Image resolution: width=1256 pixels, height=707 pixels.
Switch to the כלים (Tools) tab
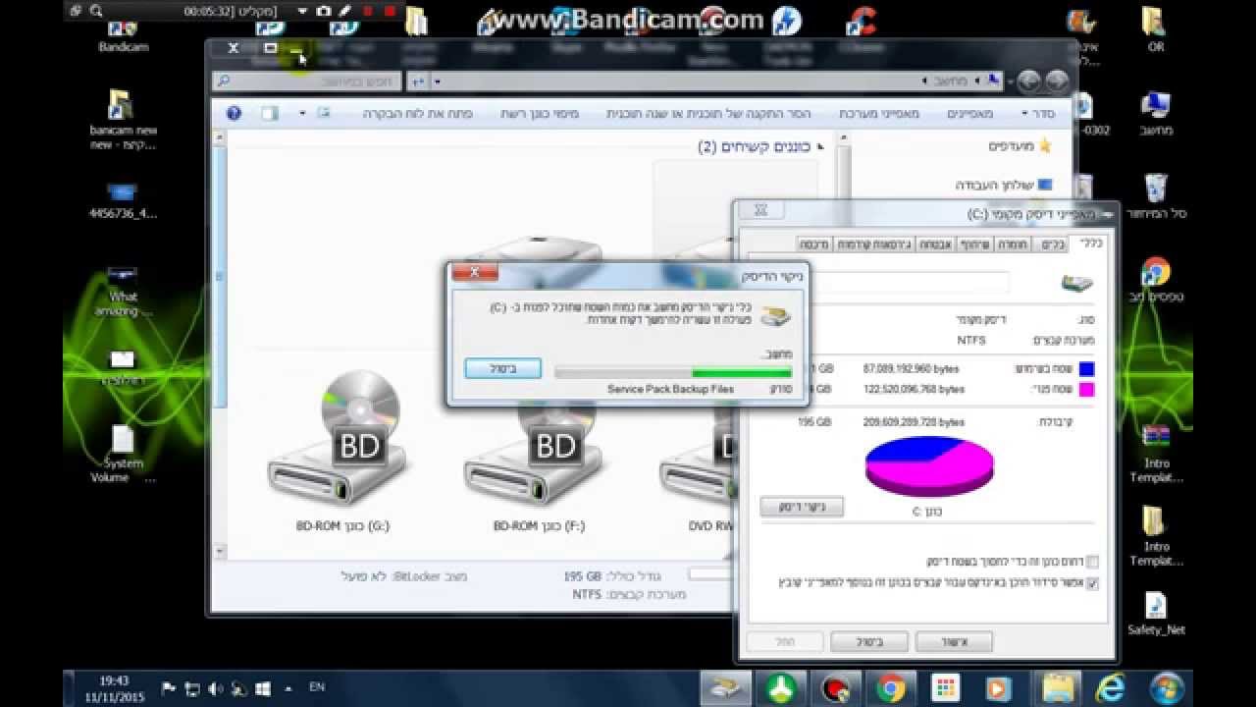1053,245
